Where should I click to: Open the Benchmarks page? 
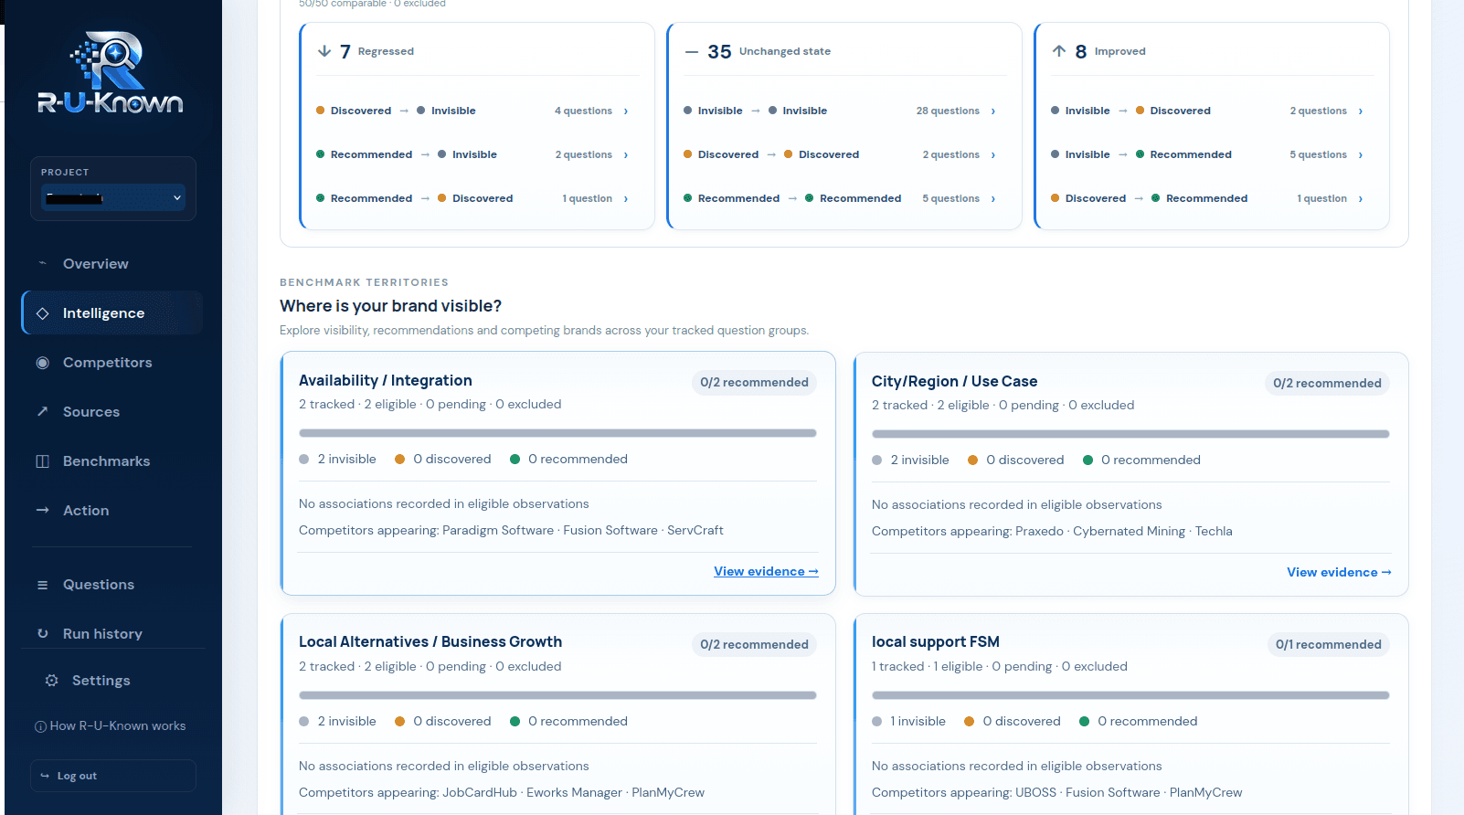pos(112,461)
